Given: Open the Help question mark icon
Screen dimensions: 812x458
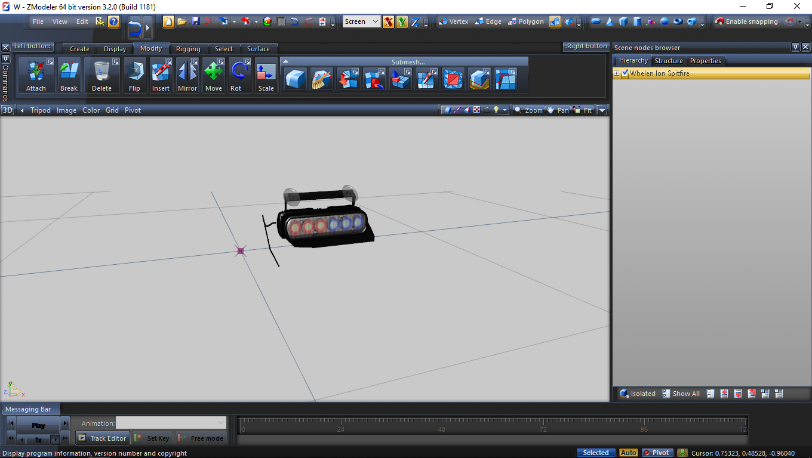Looking at the screenshot, I should [x=113, y=21].
